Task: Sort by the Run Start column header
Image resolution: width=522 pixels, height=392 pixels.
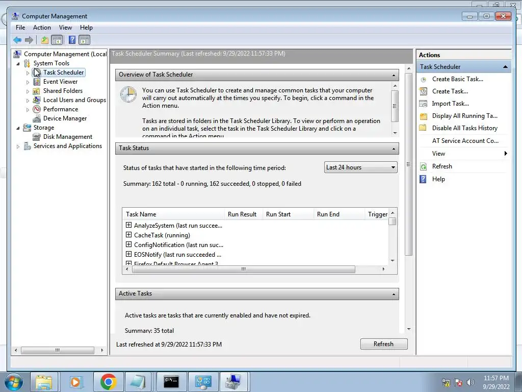Action: pos(289,214)
